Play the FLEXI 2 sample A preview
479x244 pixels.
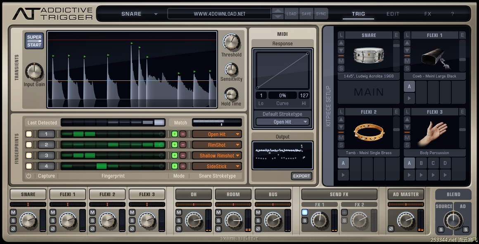pos(344,175)
